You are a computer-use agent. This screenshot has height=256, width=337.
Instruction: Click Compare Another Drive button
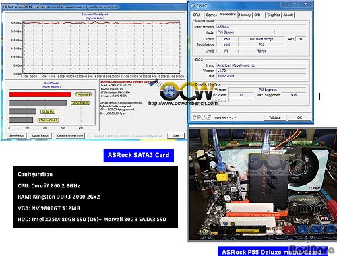(70, 135)
